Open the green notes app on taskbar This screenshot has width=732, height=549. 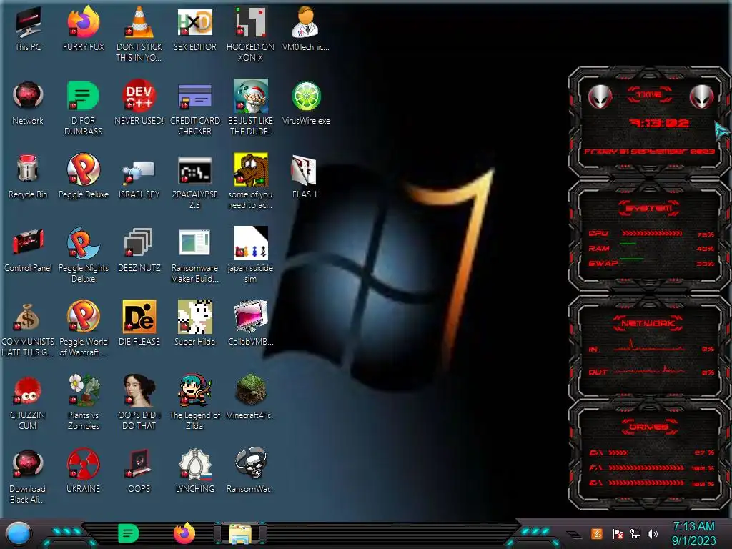coord(129,533)
